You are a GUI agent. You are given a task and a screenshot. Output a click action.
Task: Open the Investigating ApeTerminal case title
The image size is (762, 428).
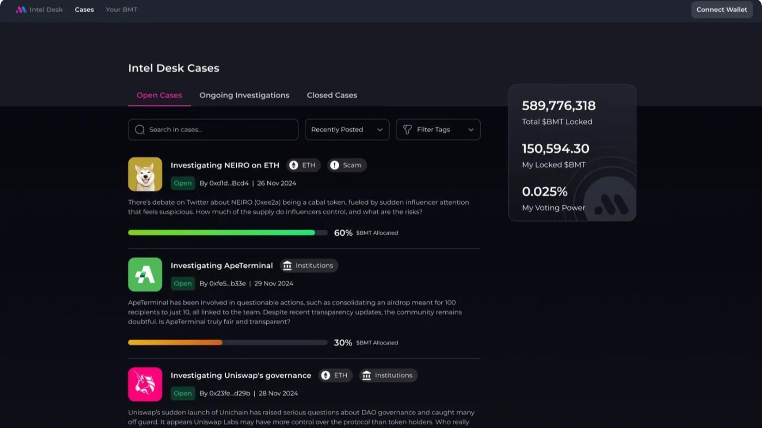click(222, 266)
